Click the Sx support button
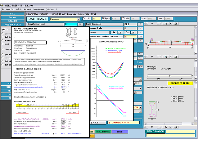The width and height of the screenshot is (198, 144). point(114,32)
